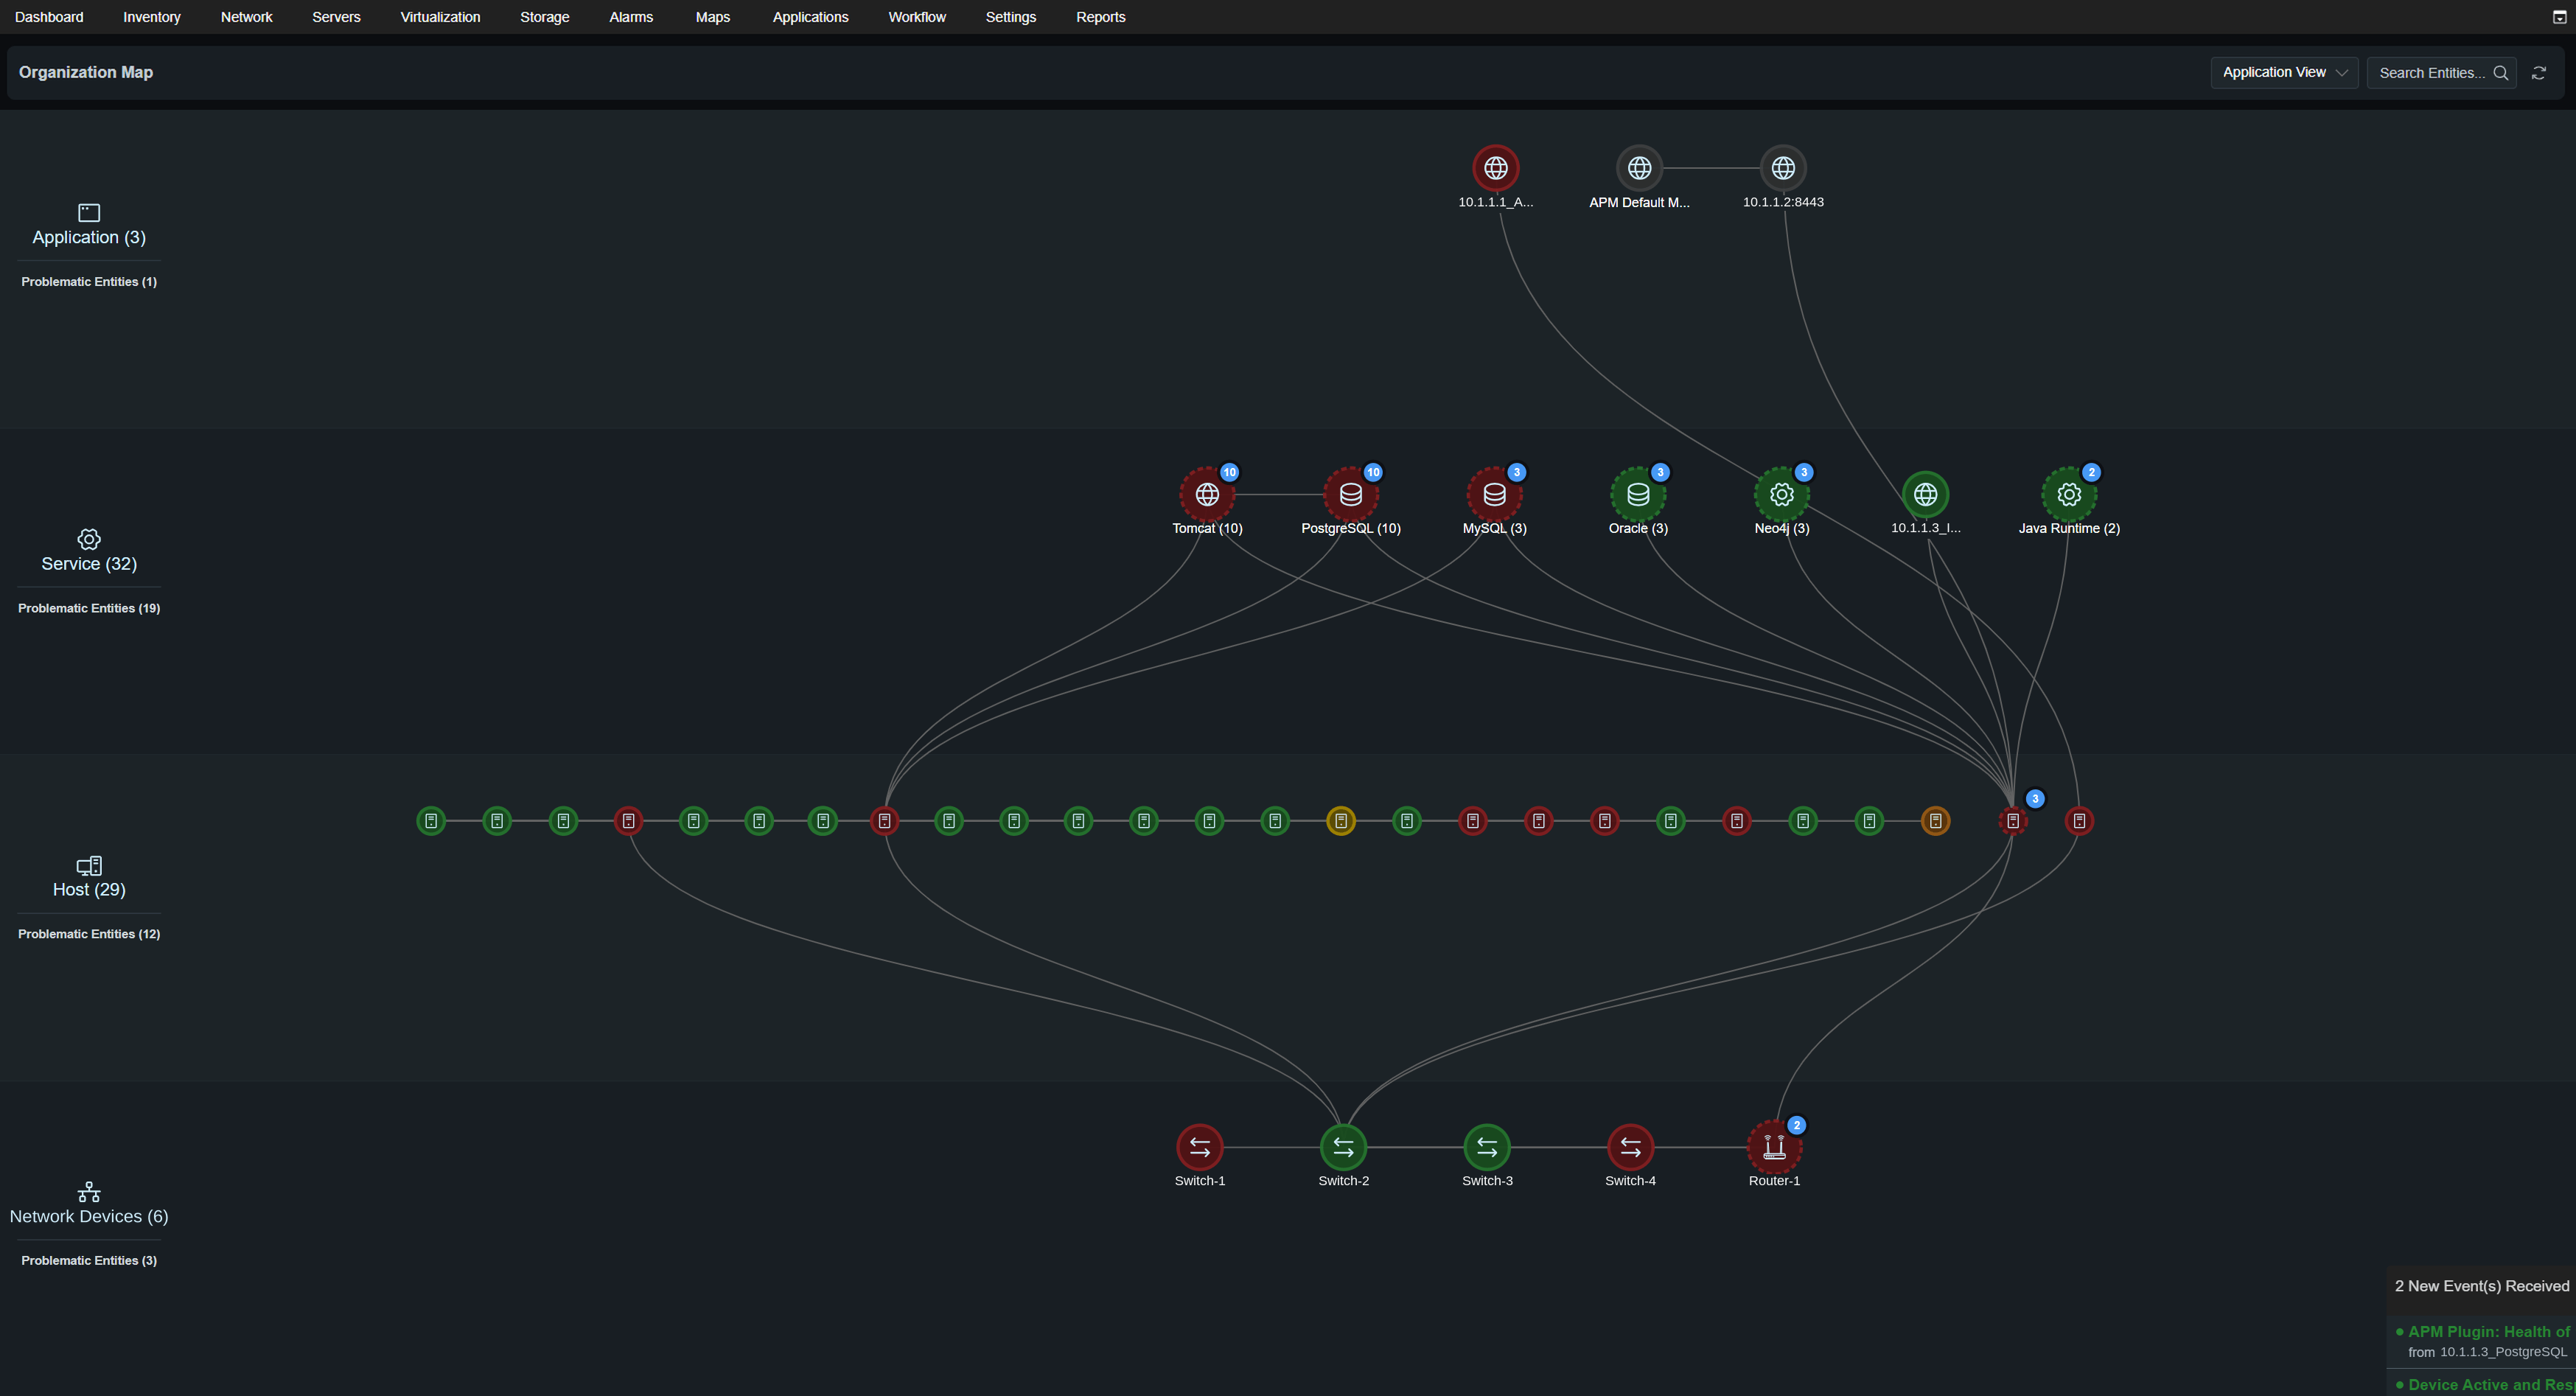This screenshot has width=2576, height=1396.
Task: Select the Switch-1 network device
Action: pyautogui.click(x=1199, y=1147)
